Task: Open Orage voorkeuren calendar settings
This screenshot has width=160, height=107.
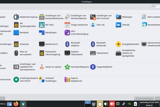Action: (67, 25)
